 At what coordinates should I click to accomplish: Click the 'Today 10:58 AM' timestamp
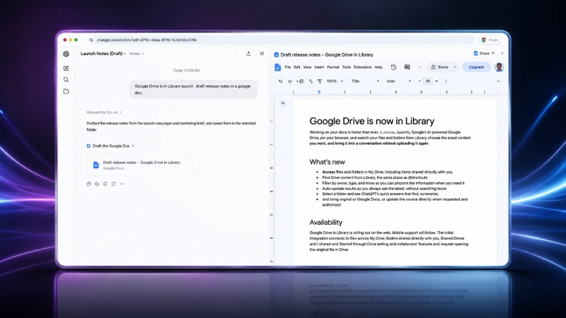point(186,71)
